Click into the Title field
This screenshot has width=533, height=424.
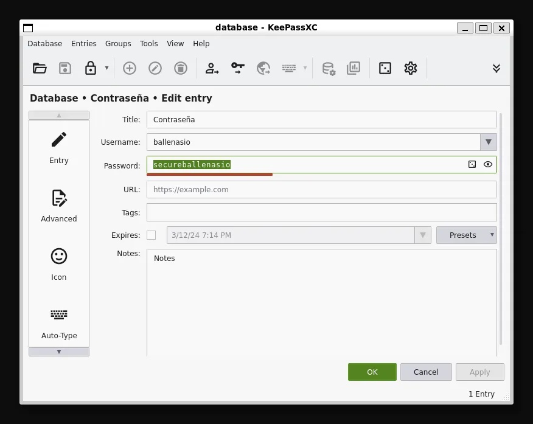[322, 120]
